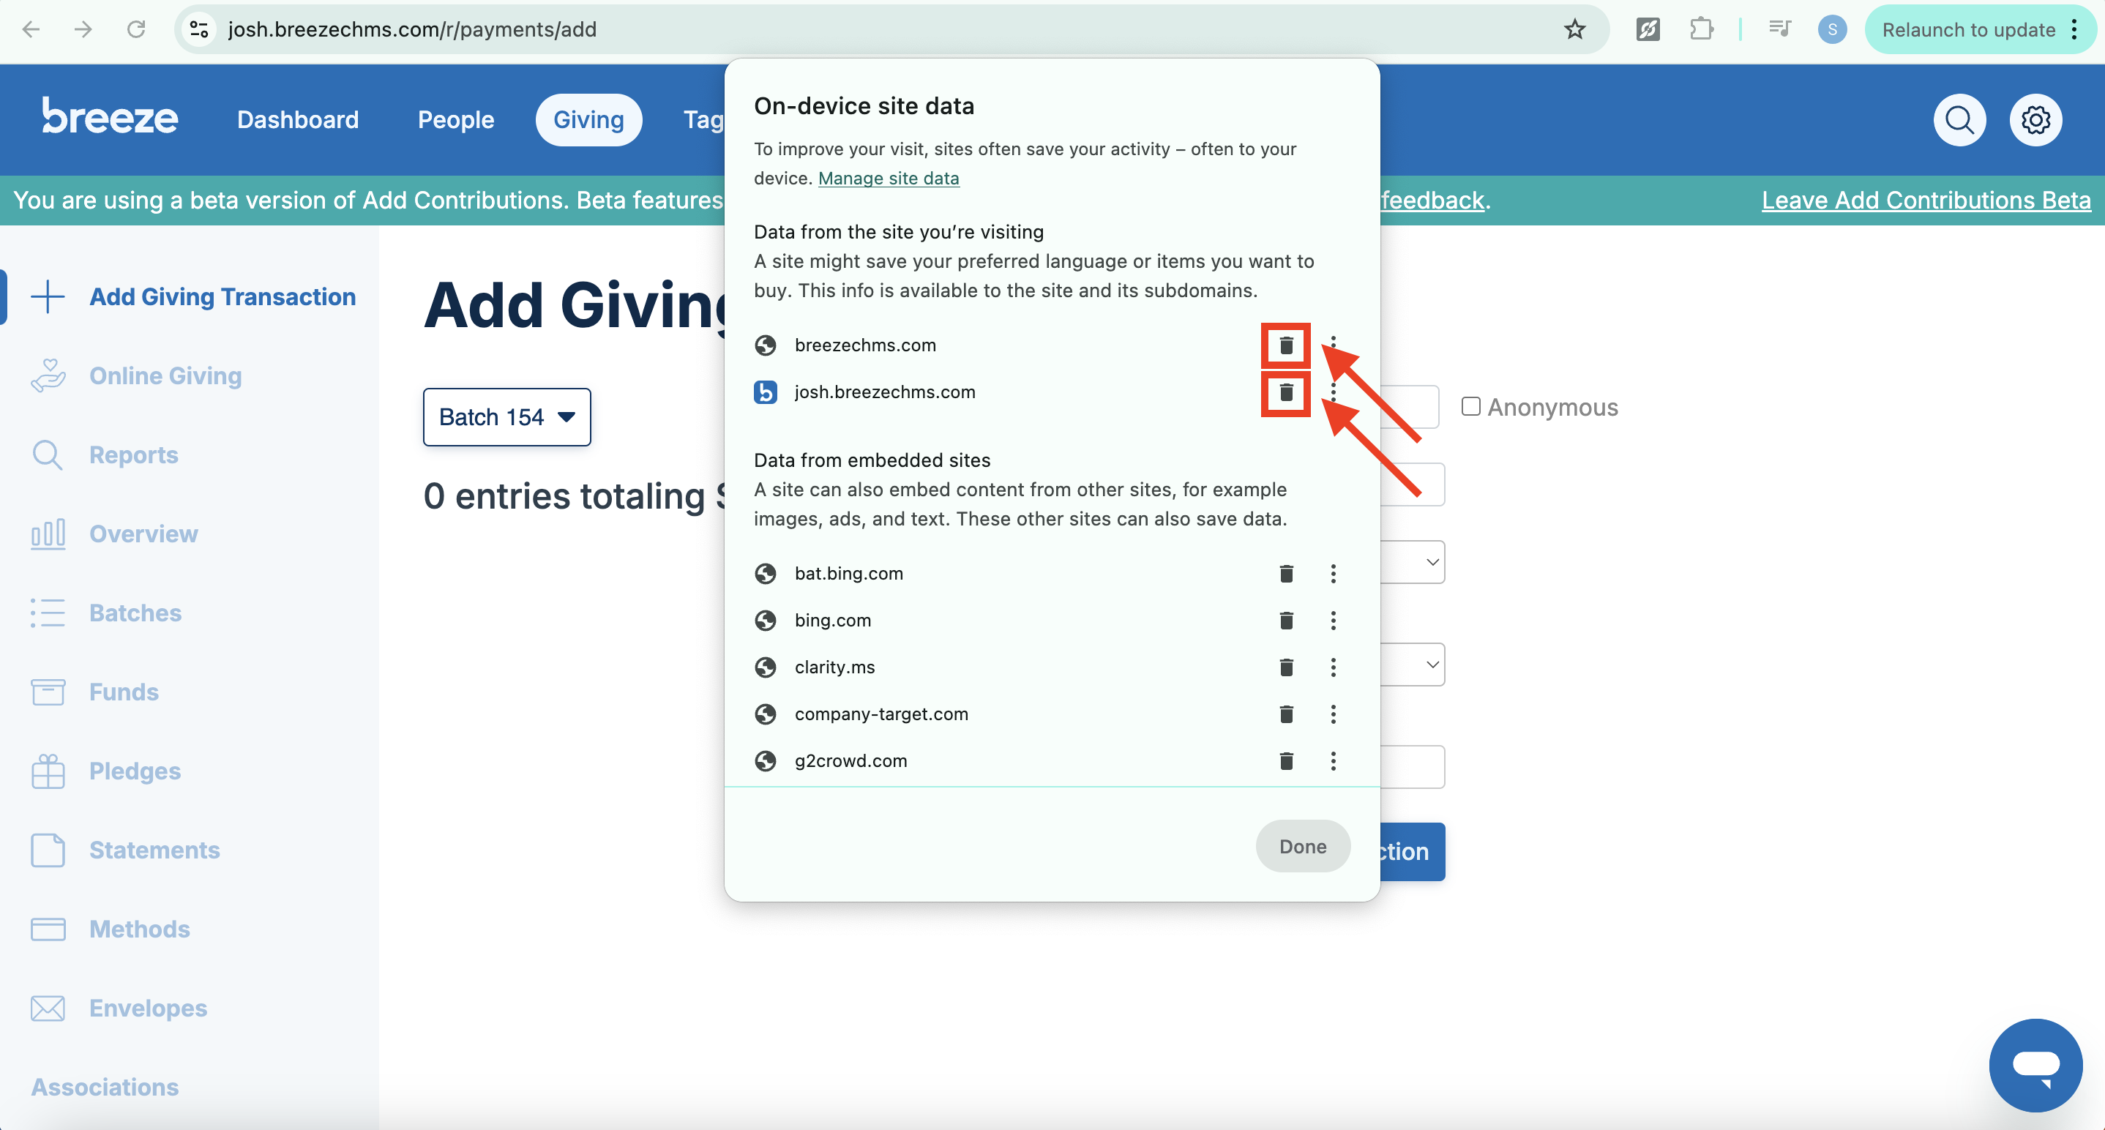
Task: View site information icon in address bar
Action: pyautogui.click(x=198, y=29)
